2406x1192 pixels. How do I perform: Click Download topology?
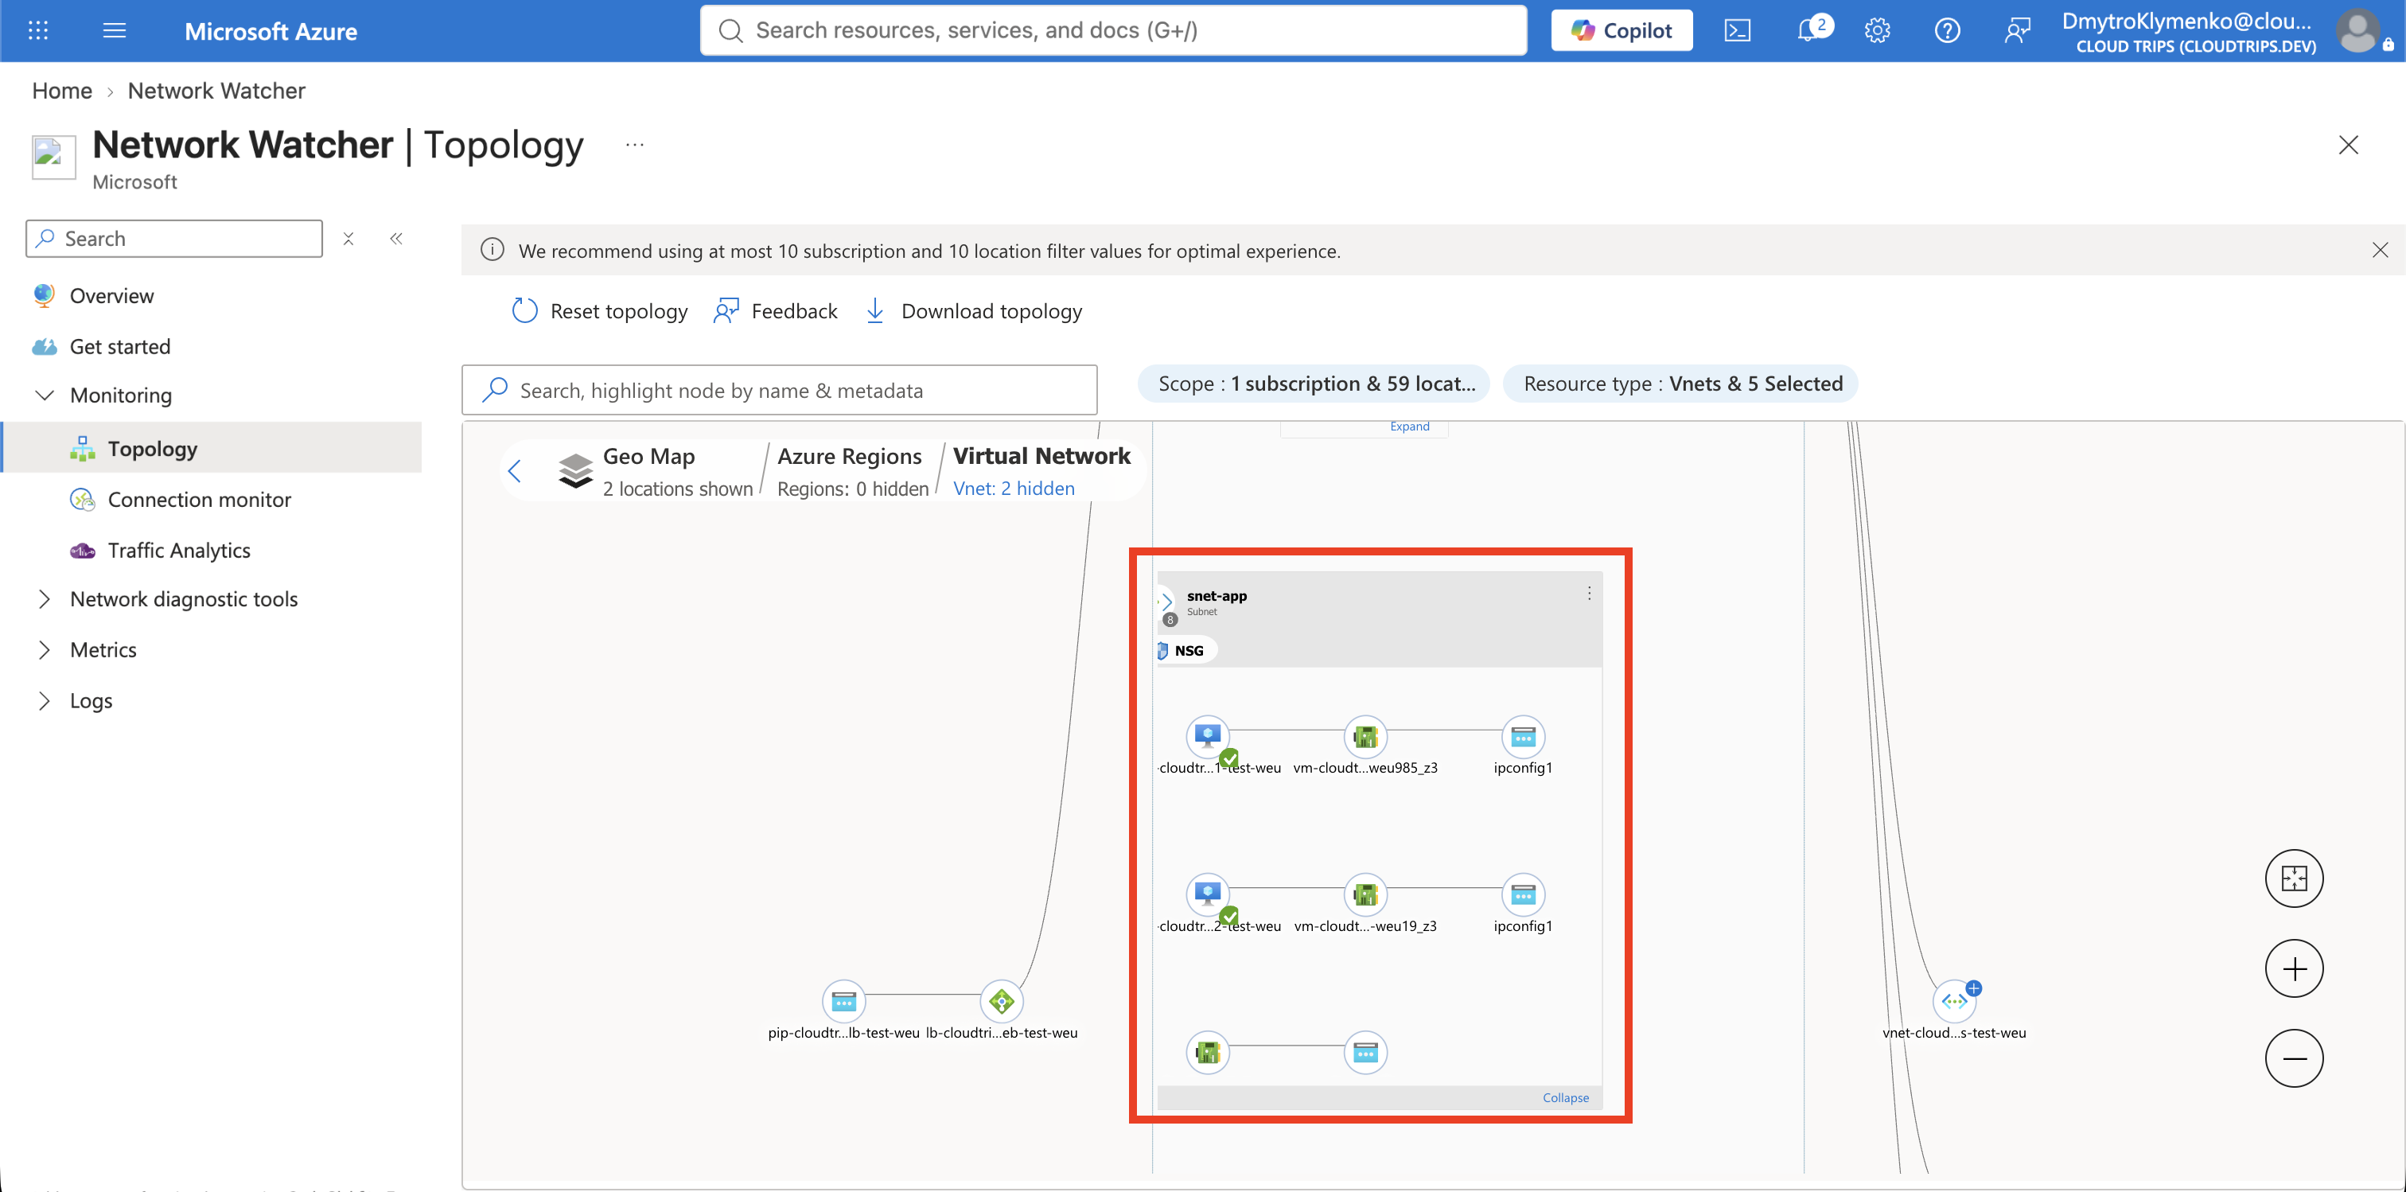[973, 311]
